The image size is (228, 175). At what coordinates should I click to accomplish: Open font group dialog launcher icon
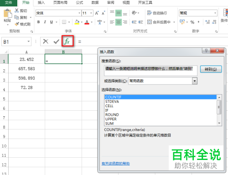point(105,31)
